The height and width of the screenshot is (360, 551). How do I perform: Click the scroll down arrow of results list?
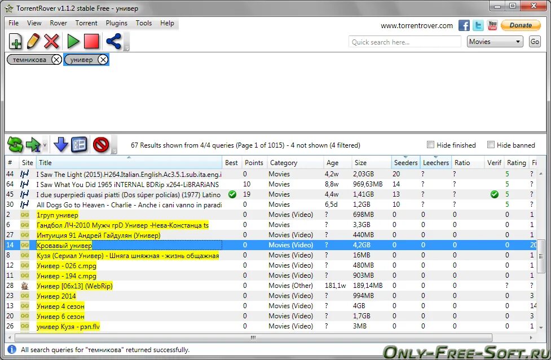(541, 328)
